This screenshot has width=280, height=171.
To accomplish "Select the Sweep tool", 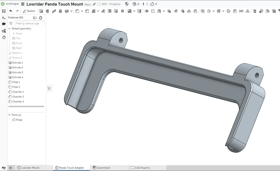I will click(54, 11).
